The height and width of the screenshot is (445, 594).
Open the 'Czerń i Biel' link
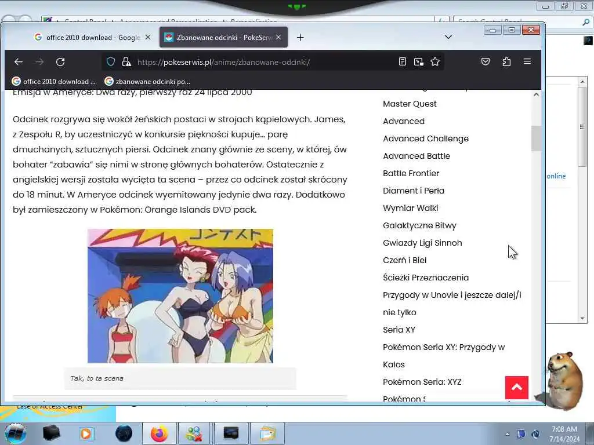(404, 260)
